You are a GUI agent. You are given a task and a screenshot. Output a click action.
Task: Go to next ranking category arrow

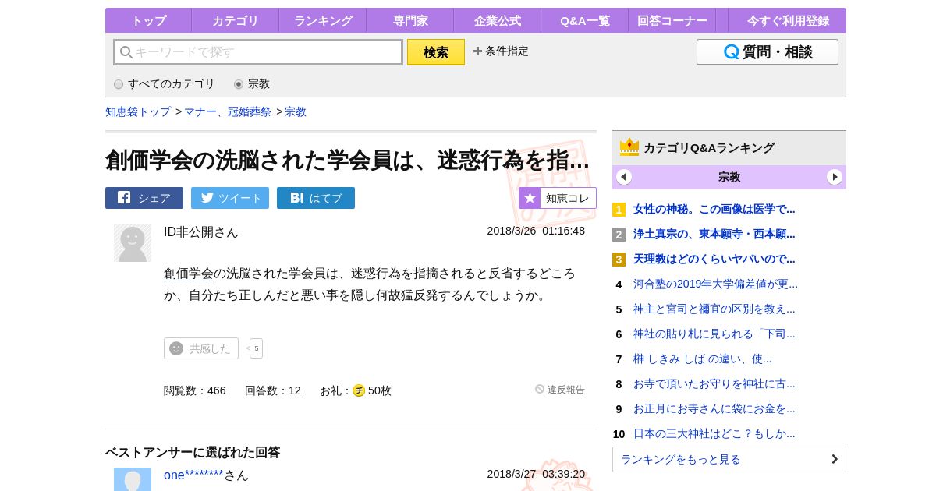(x=835, y=177)
